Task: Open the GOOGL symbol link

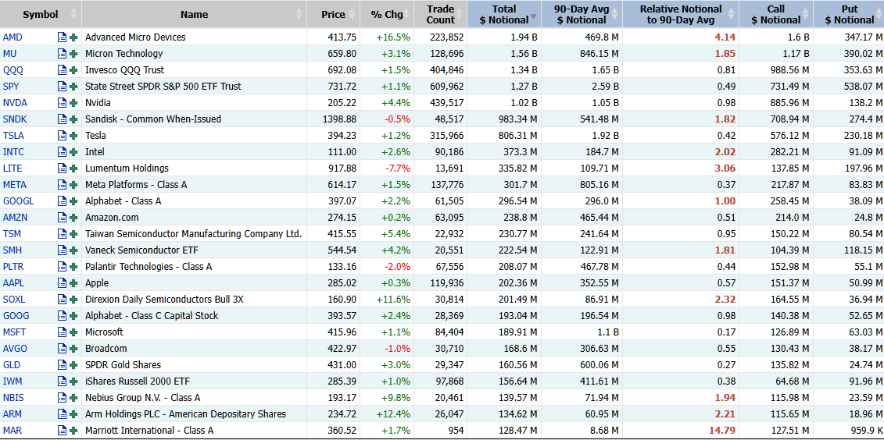Action: (17, 200)
